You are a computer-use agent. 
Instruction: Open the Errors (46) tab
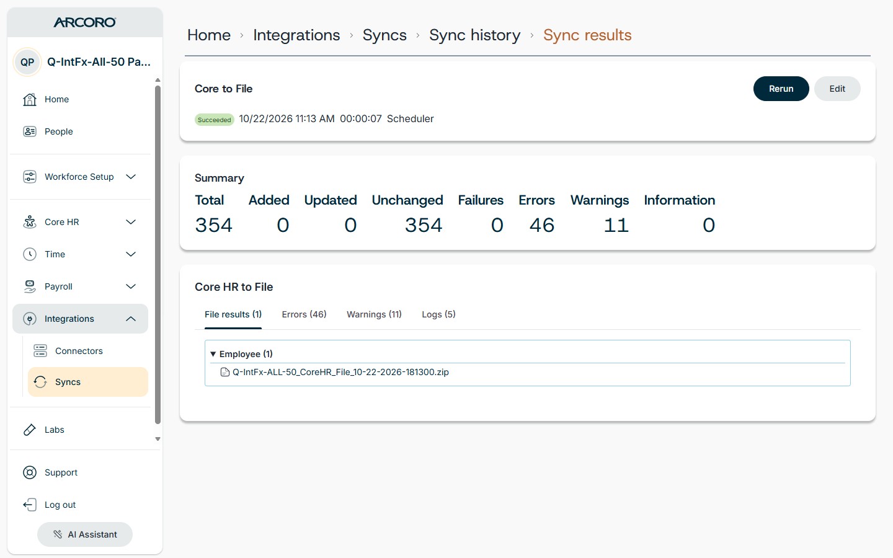point(304,314)
